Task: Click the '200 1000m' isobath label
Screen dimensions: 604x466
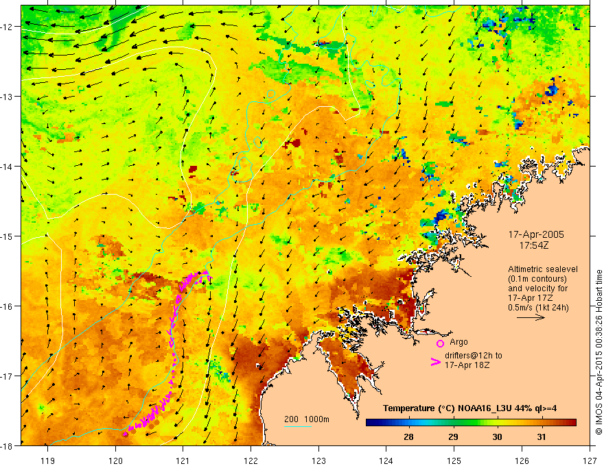Action: point(307,419)
